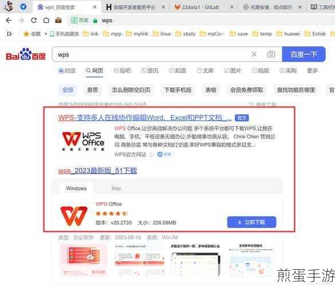The image size is (335, 287).
Task: Click the 保障 shield icon
Action: 160,154
